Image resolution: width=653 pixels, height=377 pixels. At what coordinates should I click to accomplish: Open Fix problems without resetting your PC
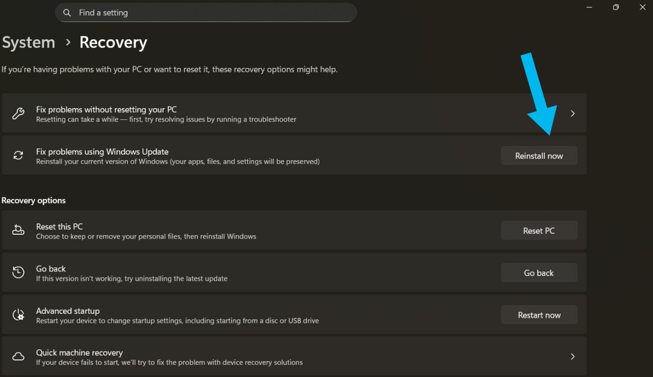[294, 113]
